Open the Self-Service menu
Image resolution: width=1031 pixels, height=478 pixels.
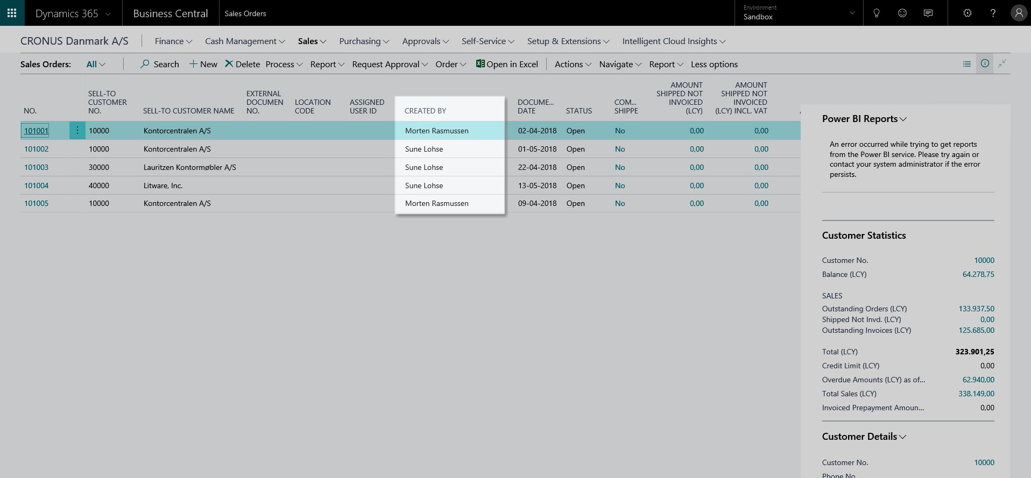(x=488, y=41)
